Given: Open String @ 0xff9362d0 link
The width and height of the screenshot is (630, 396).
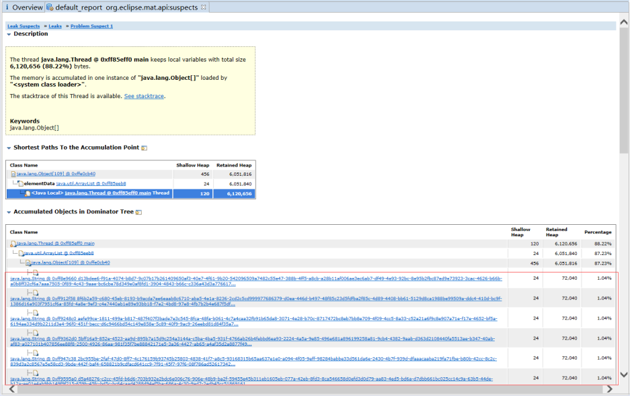Looking at the screenshot, I should [x=252, y=341].
